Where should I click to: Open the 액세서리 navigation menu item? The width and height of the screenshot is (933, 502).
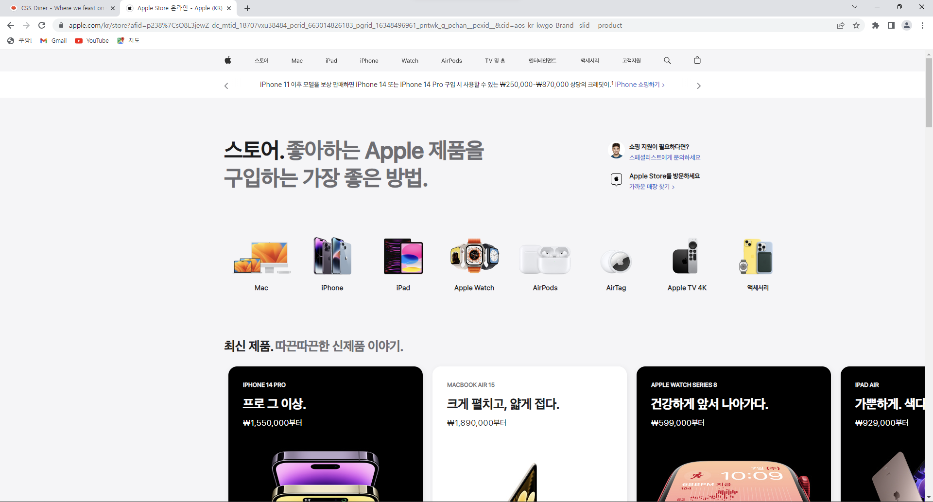tap(589, 61)
